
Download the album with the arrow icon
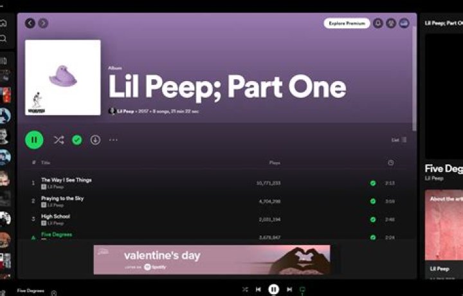pyautogui.click(x=95, y=140)
